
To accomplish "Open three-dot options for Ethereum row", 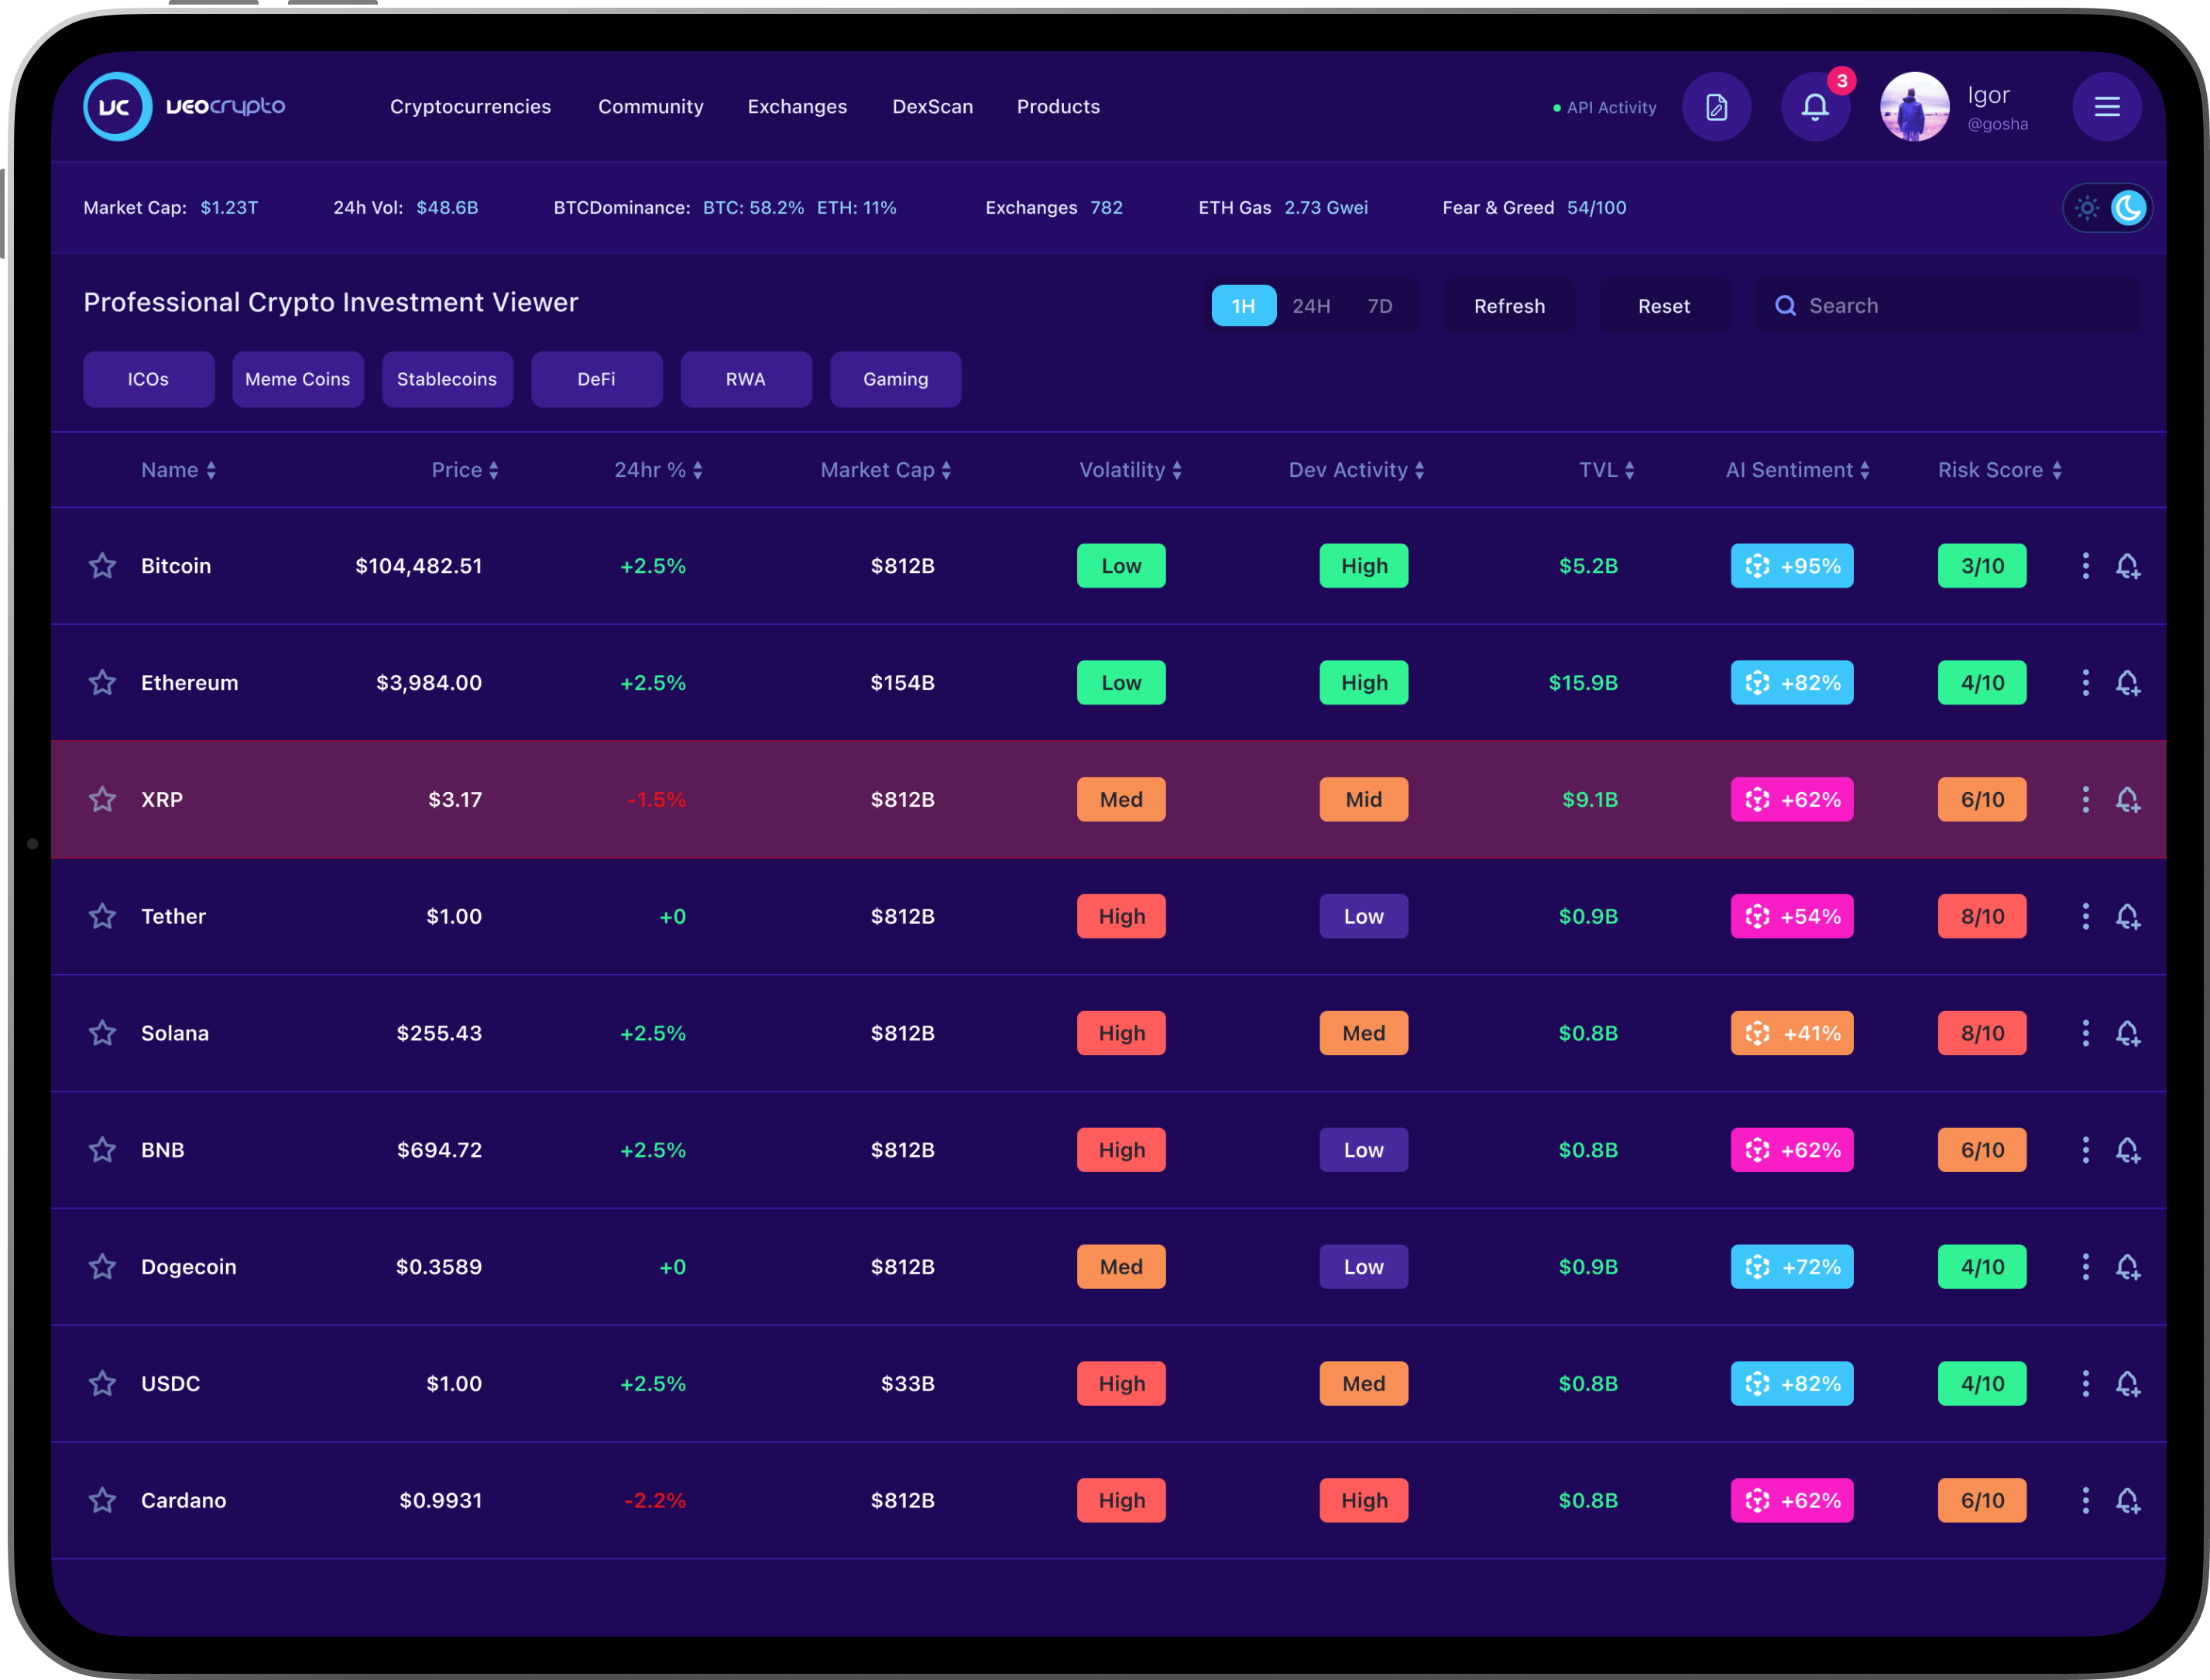I will click(2085, 683).
